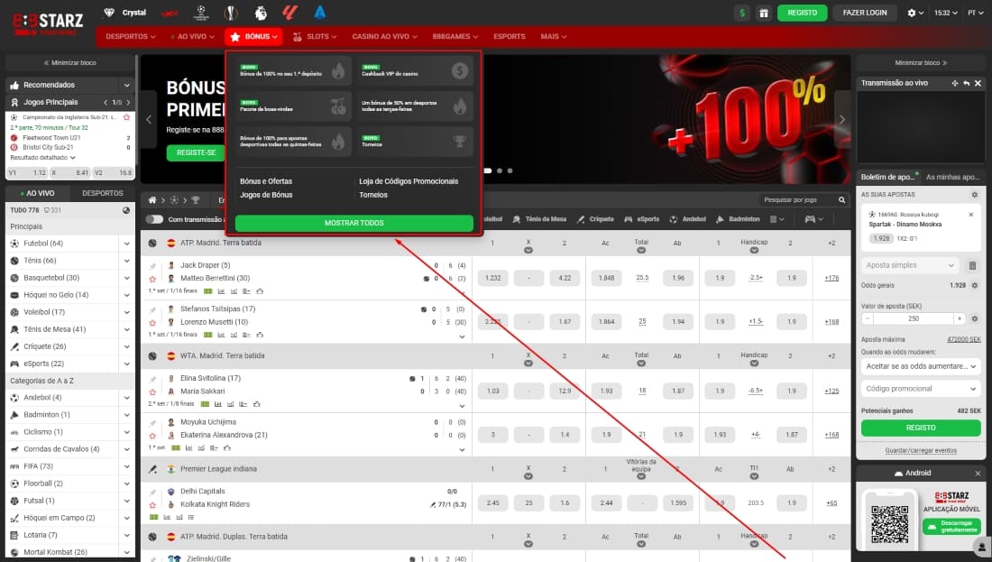
Task: Open Bónus e Ofertas link
Action: [x=266, y=181]
